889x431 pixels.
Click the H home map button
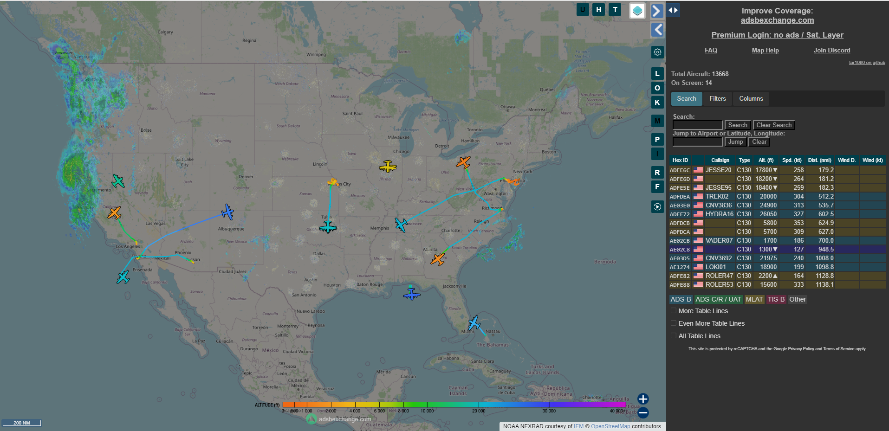pos(599,9)
